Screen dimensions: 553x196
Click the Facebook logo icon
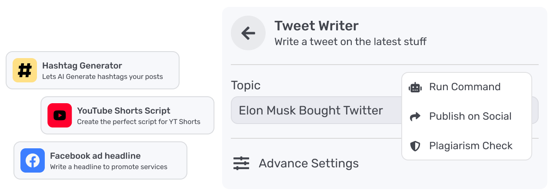point(33,160)
